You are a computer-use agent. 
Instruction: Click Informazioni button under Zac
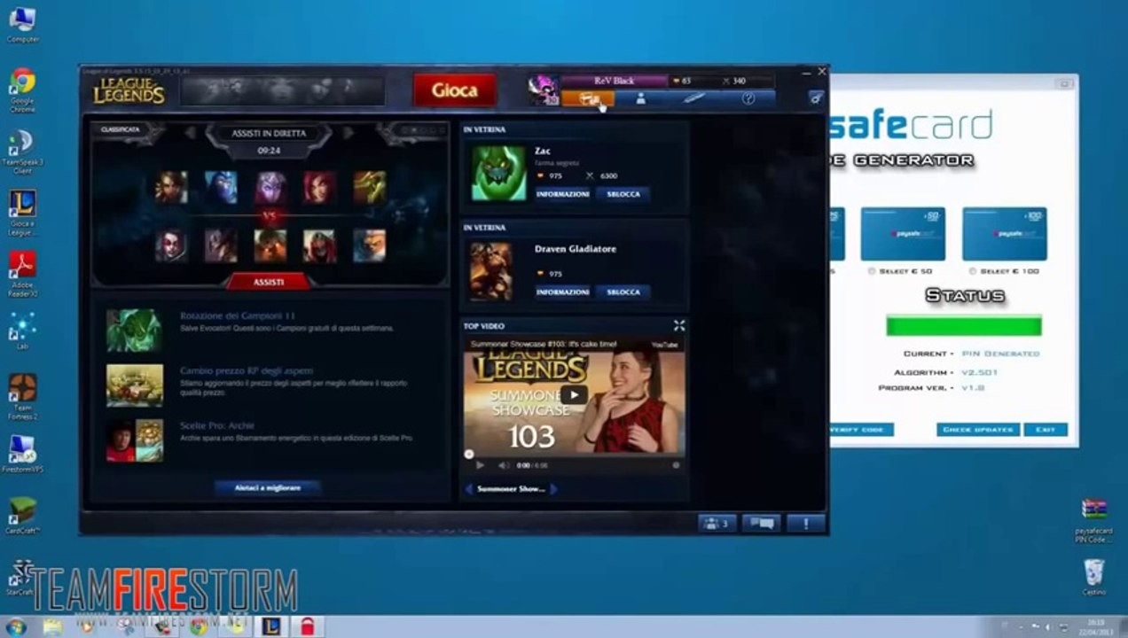click(562, 193)
